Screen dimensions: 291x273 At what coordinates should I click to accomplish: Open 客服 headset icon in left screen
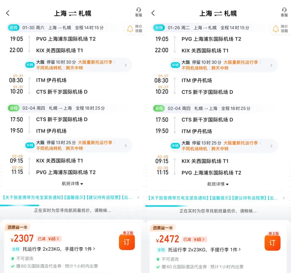[138, 12]
